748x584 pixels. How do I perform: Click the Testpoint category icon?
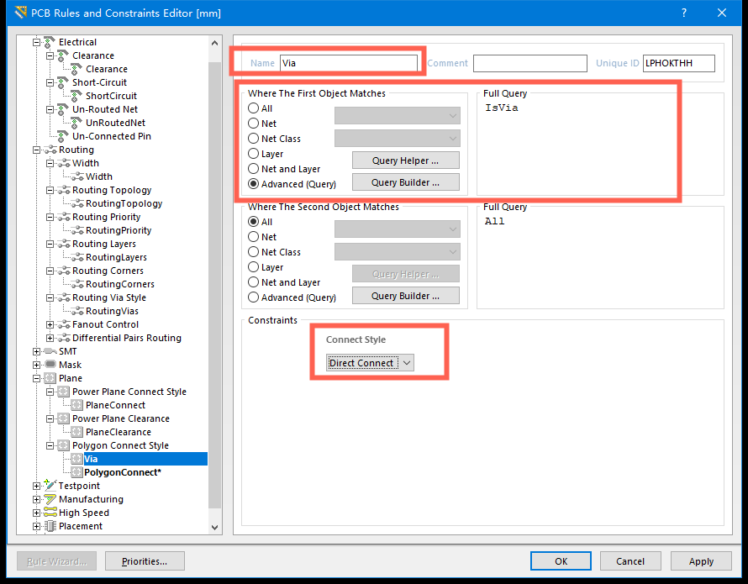[x=50, y=486]
